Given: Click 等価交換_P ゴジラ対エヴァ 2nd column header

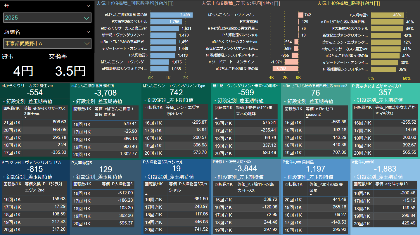Looking at the screenshot, I should point(44,187).
